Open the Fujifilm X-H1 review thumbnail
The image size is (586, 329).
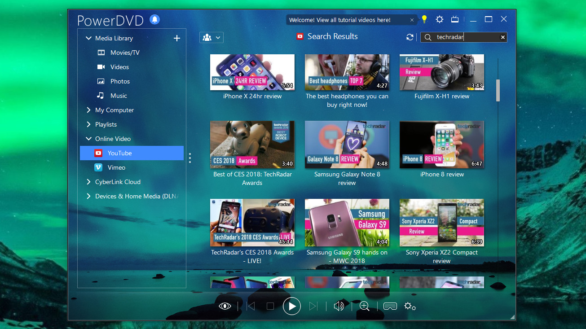pyautogui.click(x=442, y=72)
